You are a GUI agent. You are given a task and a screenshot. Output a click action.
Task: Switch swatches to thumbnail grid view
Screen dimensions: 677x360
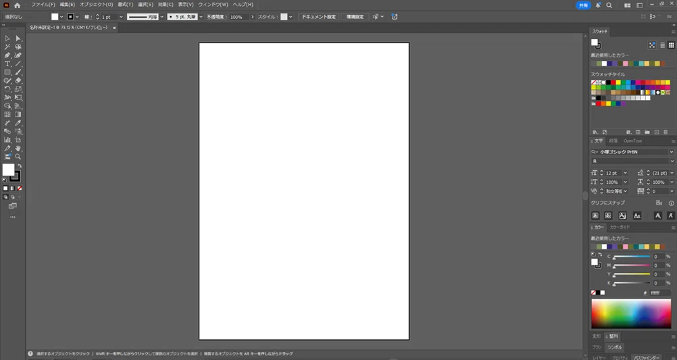coord(671,45)
